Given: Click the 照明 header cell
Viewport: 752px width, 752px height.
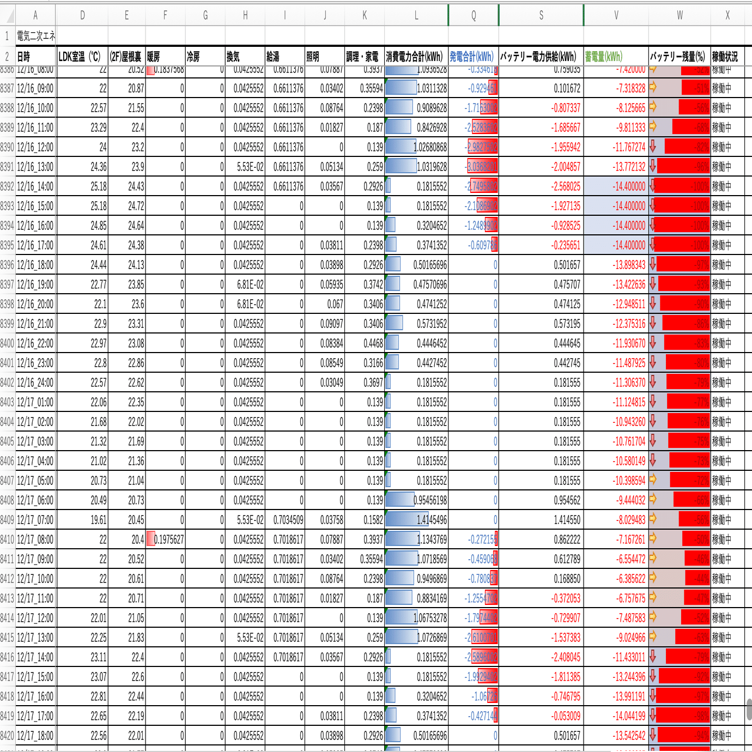Looking at the screenshot, I should coord(325,57).
